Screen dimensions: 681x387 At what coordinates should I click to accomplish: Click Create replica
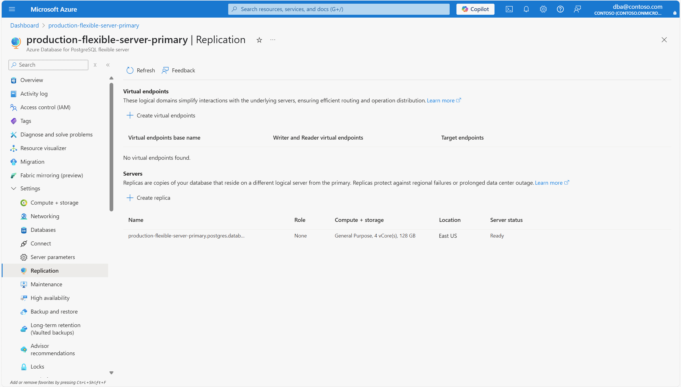pyautogui.click(x=148, y=198)
